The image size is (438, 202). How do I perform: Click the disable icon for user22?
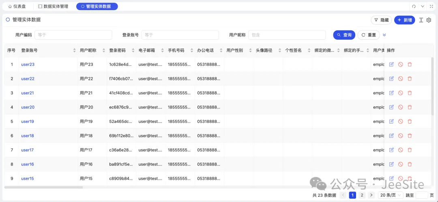[x=400, y=79]
